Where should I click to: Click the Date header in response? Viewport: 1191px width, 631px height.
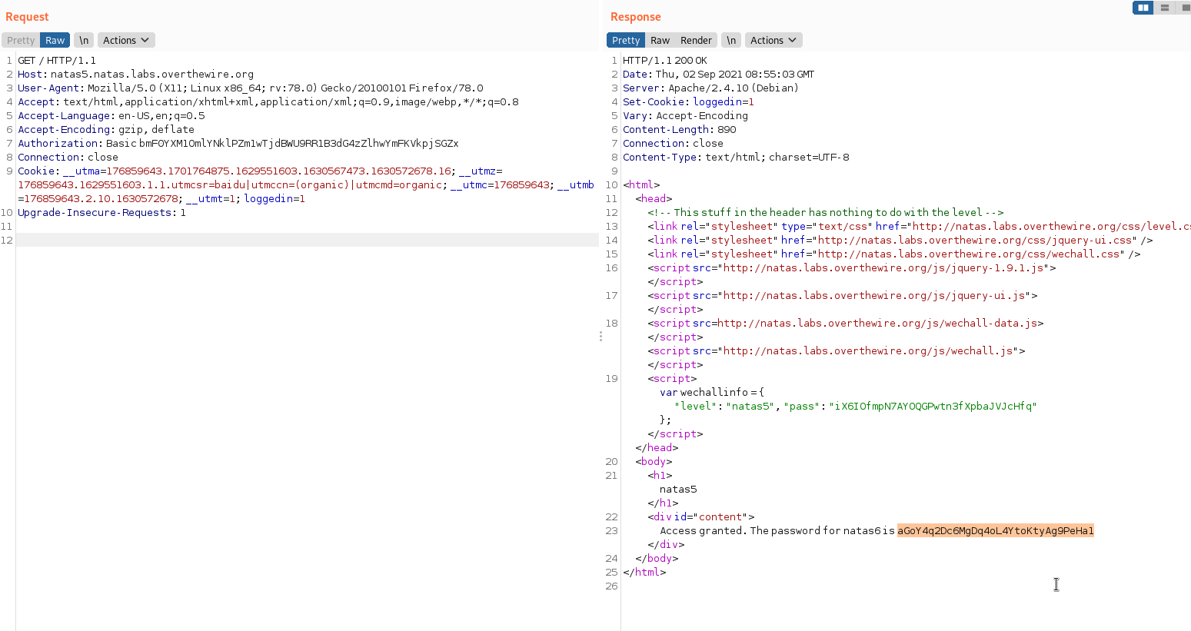718,75
